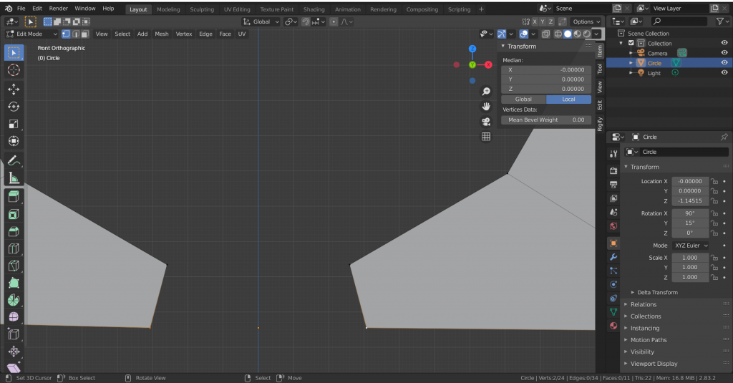Screen dimensions: 733x383
Task: Expand the Delta Transform section
Action: (657, 292)
